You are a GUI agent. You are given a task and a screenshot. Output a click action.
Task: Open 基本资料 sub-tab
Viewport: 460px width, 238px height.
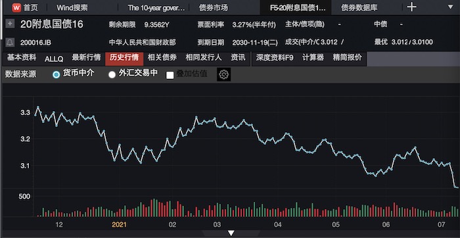pyautogui.click(x=22, y=57)
